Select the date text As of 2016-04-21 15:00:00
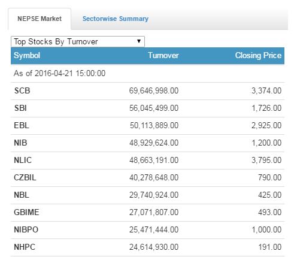 coord(60,73)
